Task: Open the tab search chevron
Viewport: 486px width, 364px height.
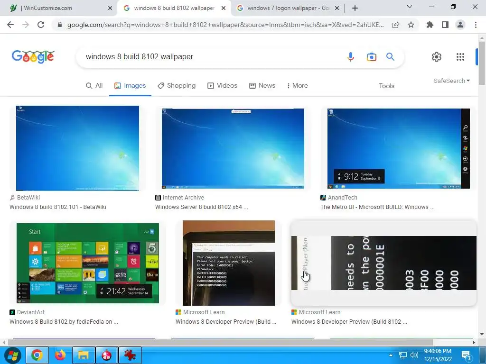Action: click(x=410, y=7)
